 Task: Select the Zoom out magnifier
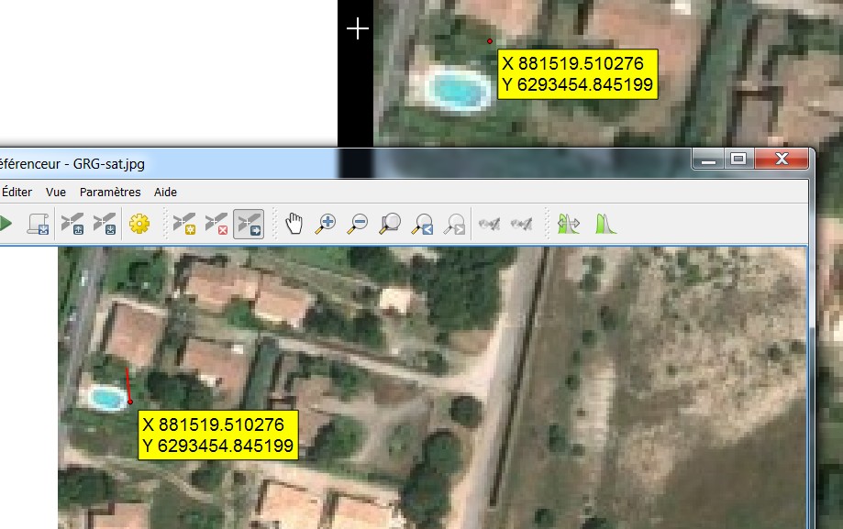358,224
